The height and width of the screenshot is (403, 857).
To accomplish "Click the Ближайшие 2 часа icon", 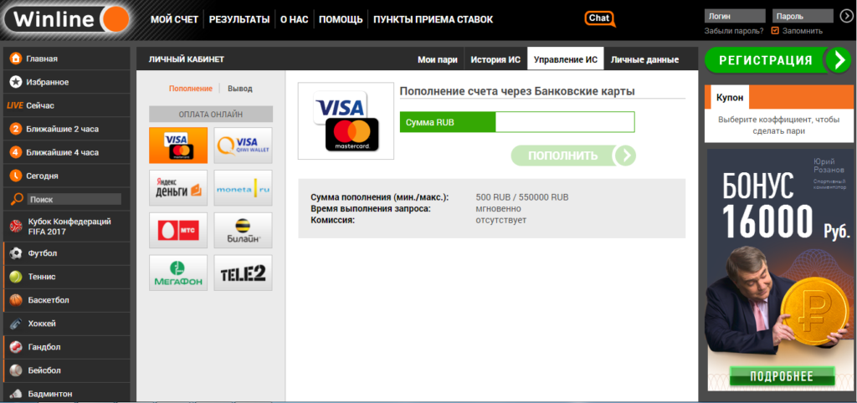I will (16, 129).
